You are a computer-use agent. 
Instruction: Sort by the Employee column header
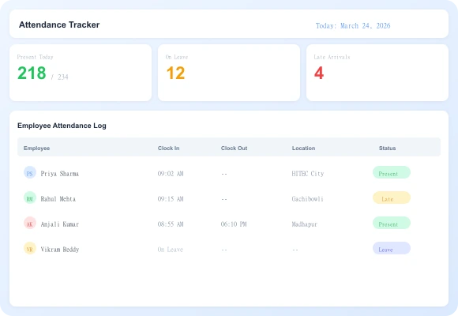point(36,149)
